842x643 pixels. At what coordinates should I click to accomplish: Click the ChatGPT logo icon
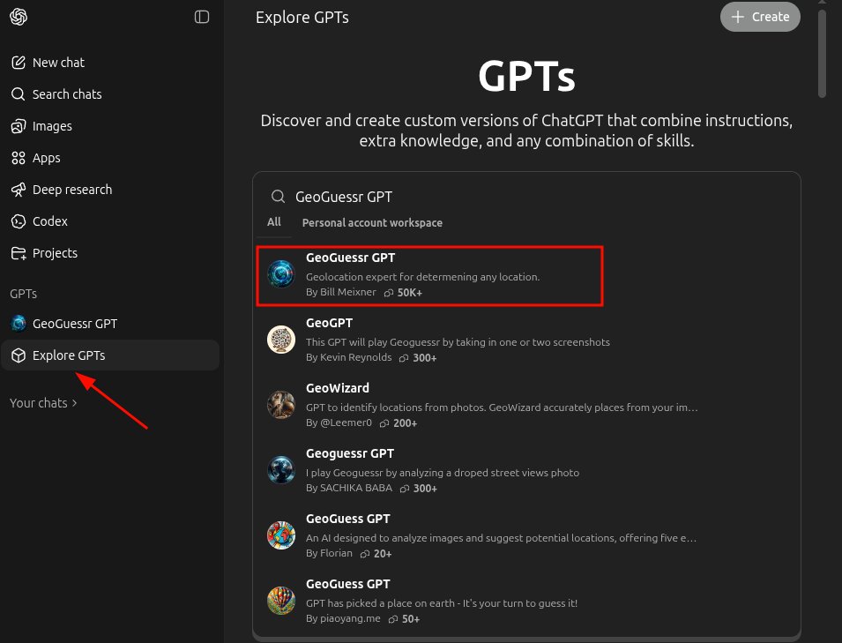pyautogui.click(x=19, y=17)
